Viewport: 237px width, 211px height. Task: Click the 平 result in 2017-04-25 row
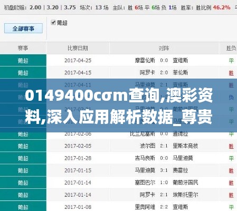point(231,61)
